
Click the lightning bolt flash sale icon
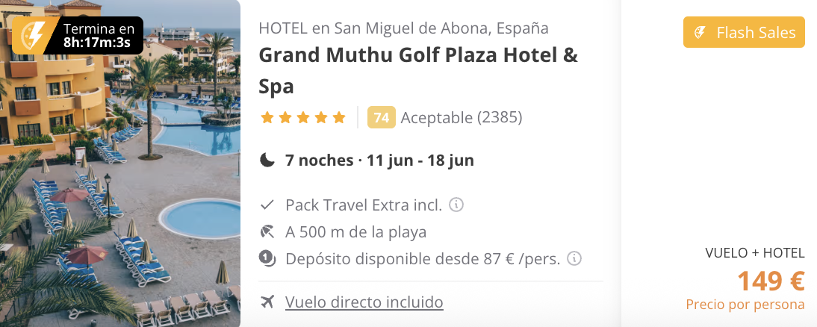[32, 35]
